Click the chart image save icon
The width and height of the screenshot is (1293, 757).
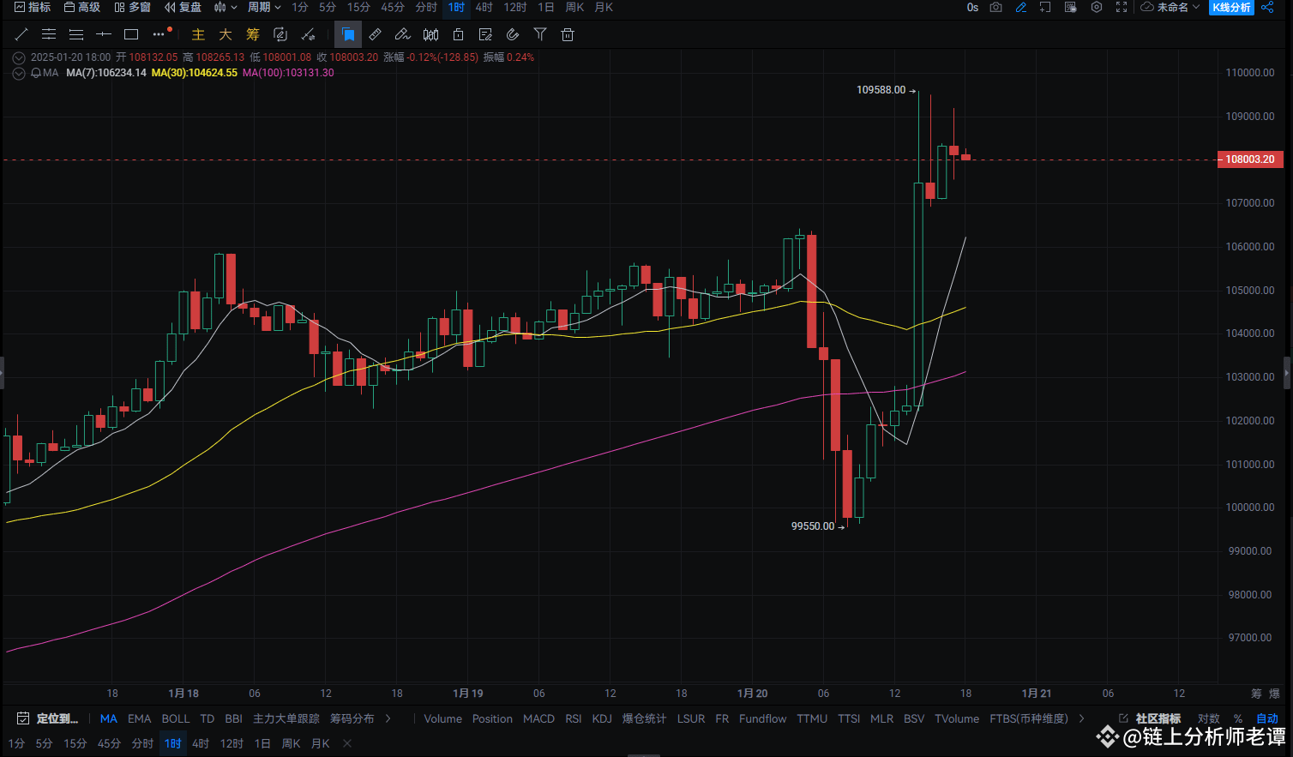click(x=1071, y=7)
